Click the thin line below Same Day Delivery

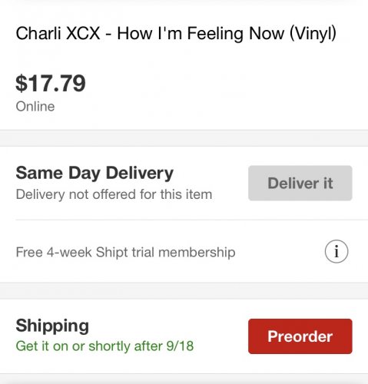(x=192, y=220)
